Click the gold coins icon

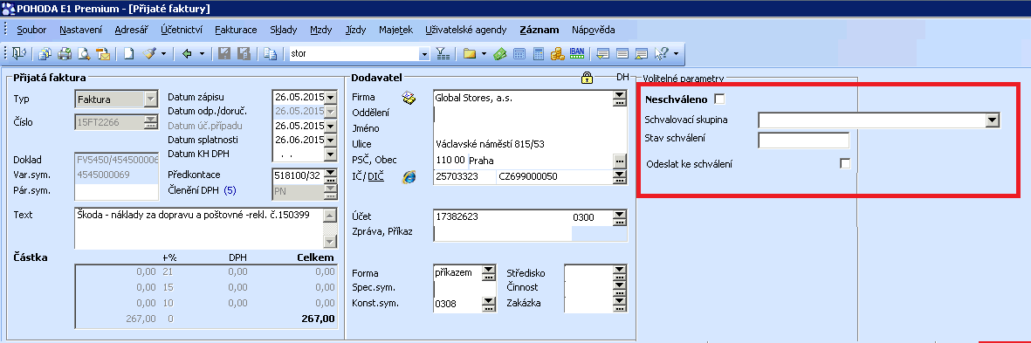(x=558, y=54)
